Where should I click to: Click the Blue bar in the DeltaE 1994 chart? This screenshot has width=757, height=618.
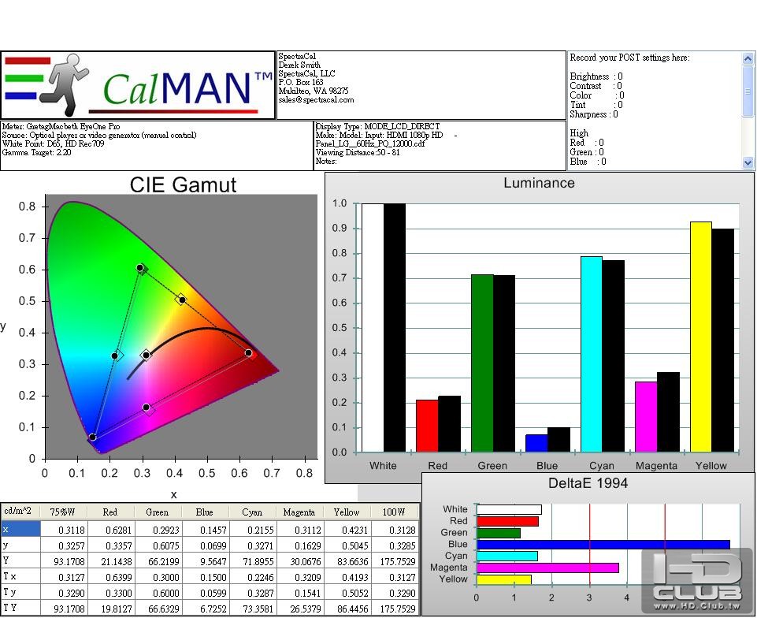(x=603, y=545)
